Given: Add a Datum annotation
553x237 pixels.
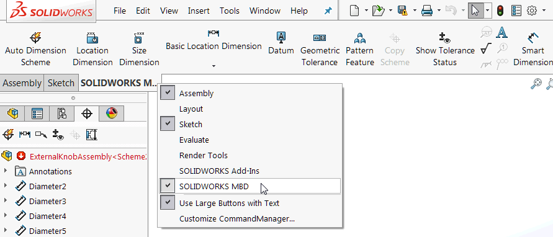Looking at the screenshot, I should click(x=281, y=43).
